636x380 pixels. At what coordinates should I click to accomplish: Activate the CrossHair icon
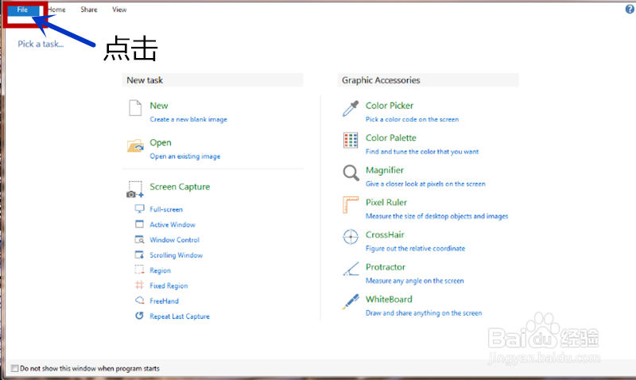351,238
